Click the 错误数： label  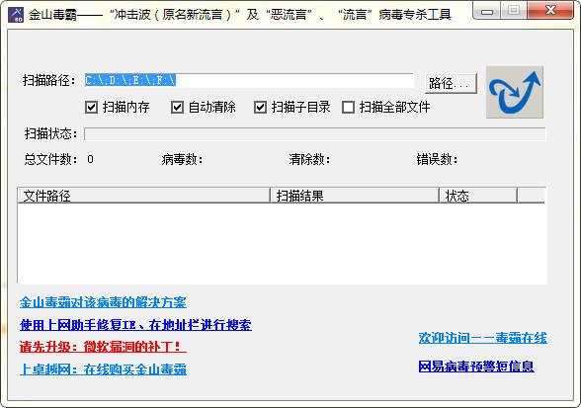437,160
